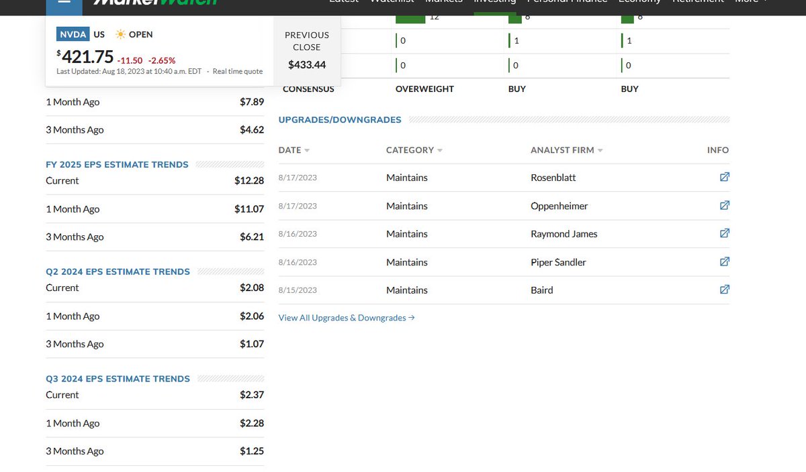Open Rosenblatt rating info external link icon
The width and height of the screenshot is (806, 472).
(725, 177)
